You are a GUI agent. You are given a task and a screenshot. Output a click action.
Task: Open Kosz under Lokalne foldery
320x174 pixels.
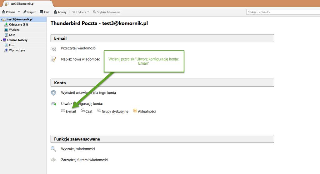pos(12,45)
